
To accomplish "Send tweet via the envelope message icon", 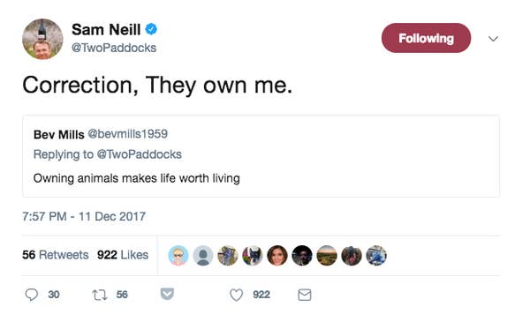I will point(305,295).
